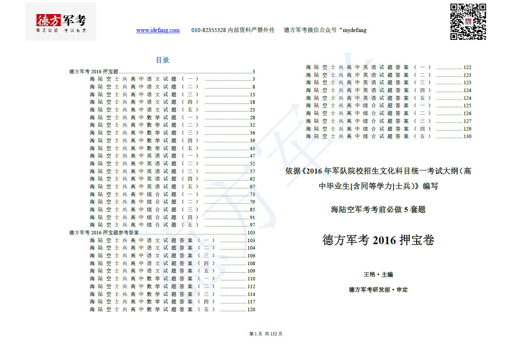Open TOC entry 高中综合试题（三）page 85
Screen dimensions: 511x358
click(172, 209)
